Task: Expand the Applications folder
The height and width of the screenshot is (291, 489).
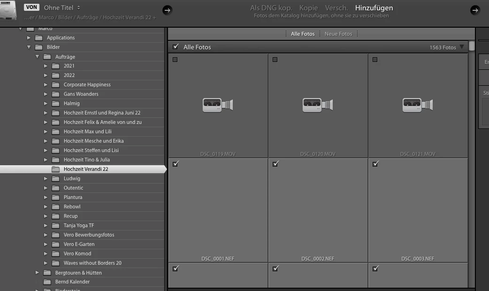Action: pos(29,38)
